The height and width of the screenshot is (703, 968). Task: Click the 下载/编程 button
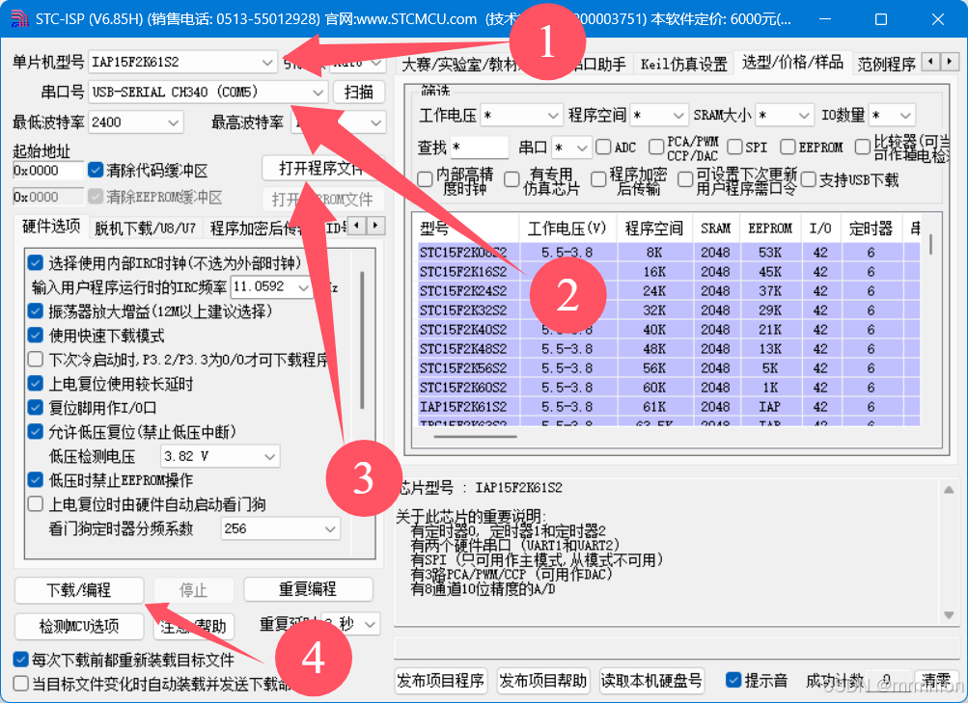[x=79, y=590]
